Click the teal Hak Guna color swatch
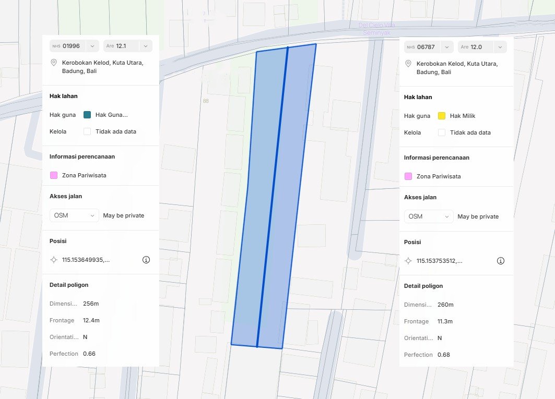 pos(87,115)
